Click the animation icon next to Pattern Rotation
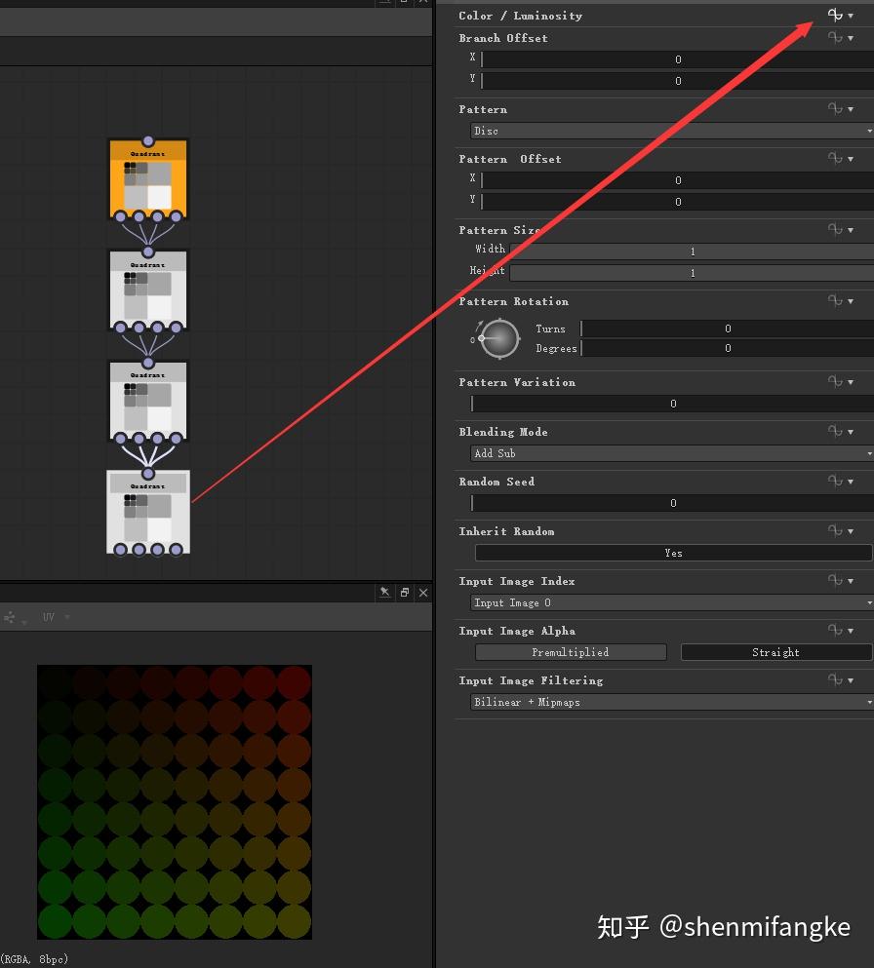The image size is (874, 968). pyautogui.click(x=834, y=301)
